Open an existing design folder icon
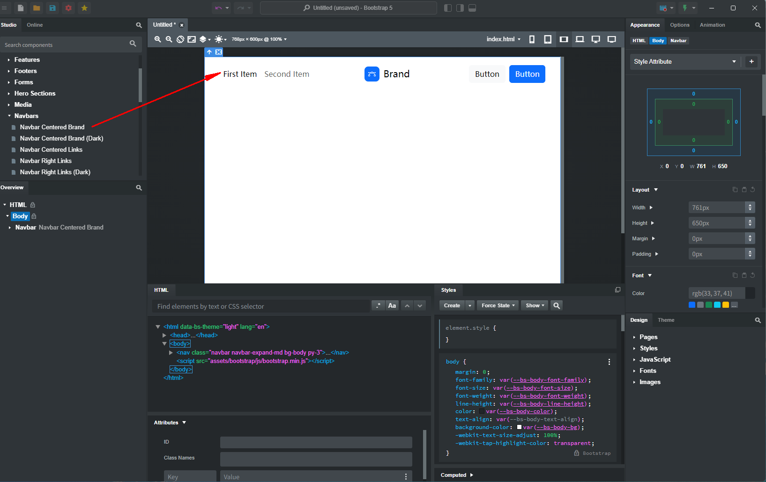 (x=37, y=8)
